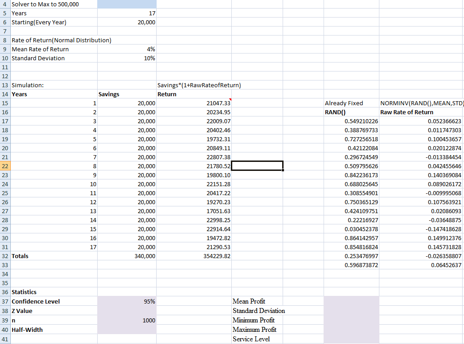This screenshot has width=464, height=344.
Task: Select the Mean Rate of Return 4% cell
Action: [x=127, y=49]
